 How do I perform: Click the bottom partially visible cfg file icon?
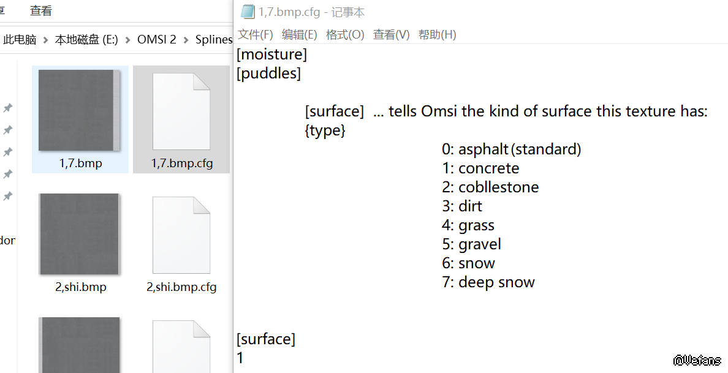181,346
